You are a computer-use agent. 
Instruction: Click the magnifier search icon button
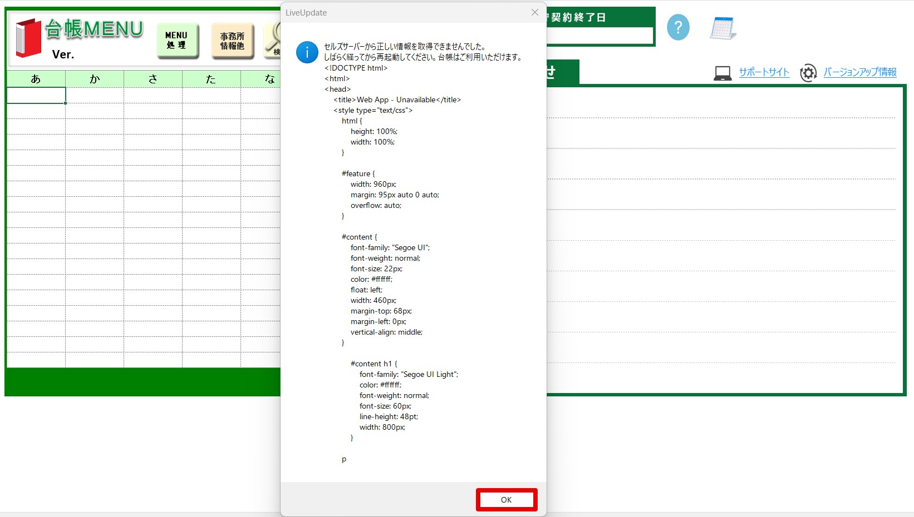pos(272,41)
